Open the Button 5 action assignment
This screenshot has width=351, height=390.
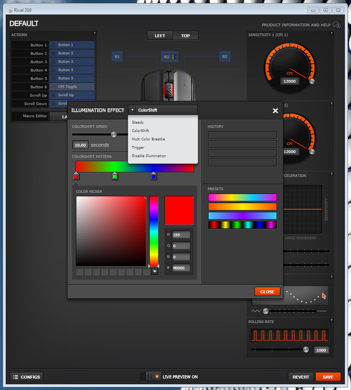pos(72,78)
